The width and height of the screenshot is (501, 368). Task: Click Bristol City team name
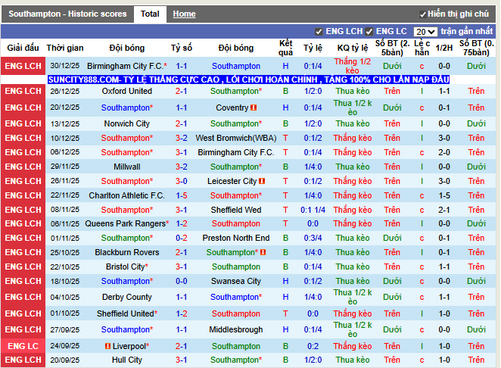[x=126, y=267]
